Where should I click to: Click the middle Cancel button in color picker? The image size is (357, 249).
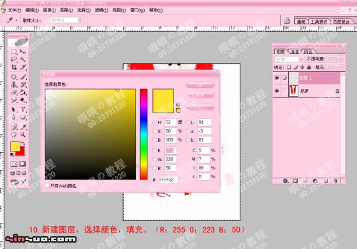click(x=200, y=95)
